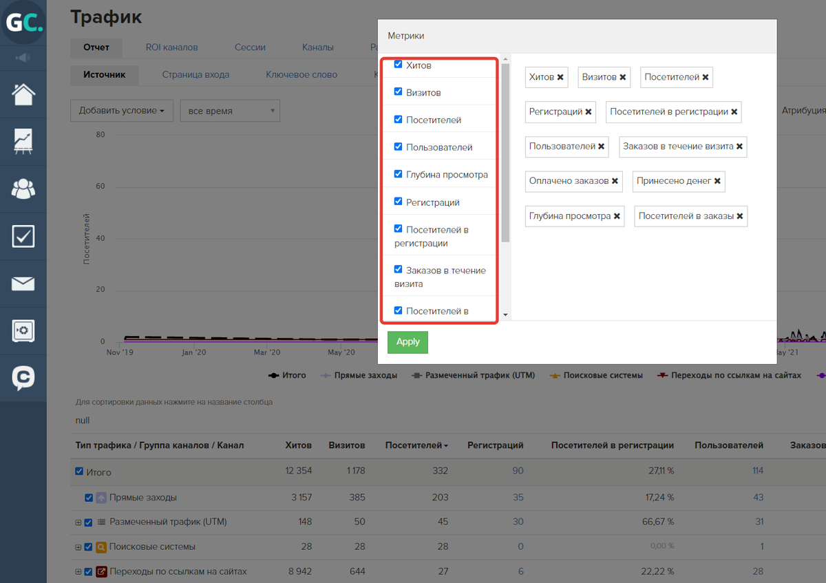Viewport: 826px width, 583px height.
Task: Open the safe icon in sidebar
Action: (x=23, y=331)
